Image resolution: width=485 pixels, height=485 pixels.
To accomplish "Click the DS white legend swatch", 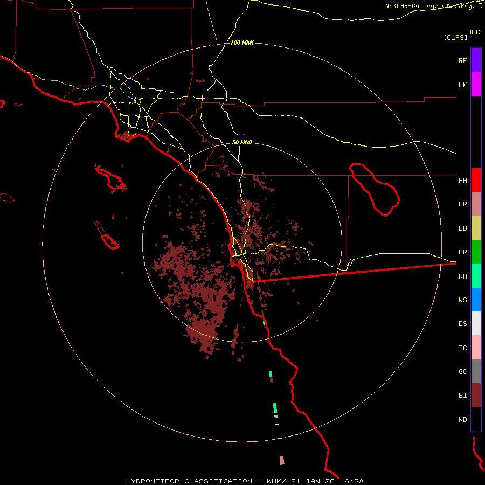I will point(476,323).
